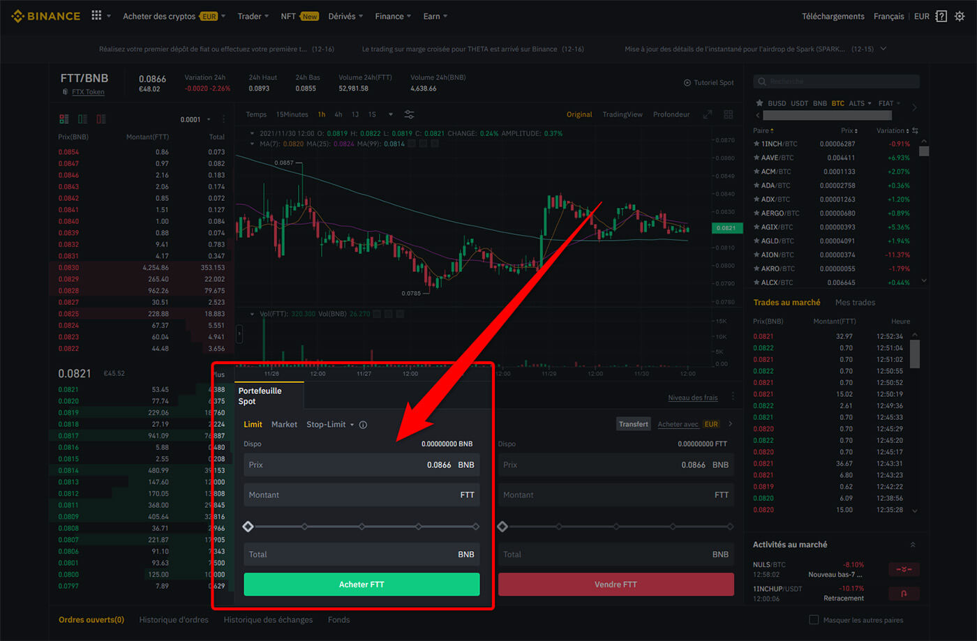Viewport: 977px width, 641px height.
Task: Open the 0.0001 price precision dropdown
Action: coord(195,119)
